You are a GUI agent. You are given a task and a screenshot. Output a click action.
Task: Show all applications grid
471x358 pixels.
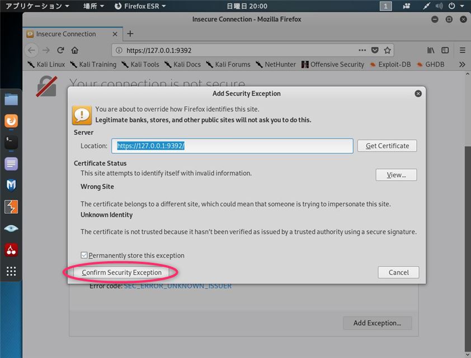tap(11, 271)
